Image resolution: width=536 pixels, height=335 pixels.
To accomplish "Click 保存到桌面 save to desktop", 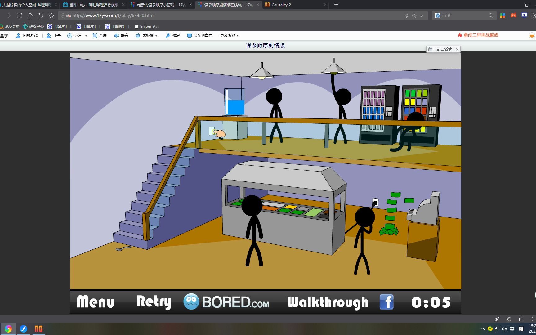I will [200, 36].
